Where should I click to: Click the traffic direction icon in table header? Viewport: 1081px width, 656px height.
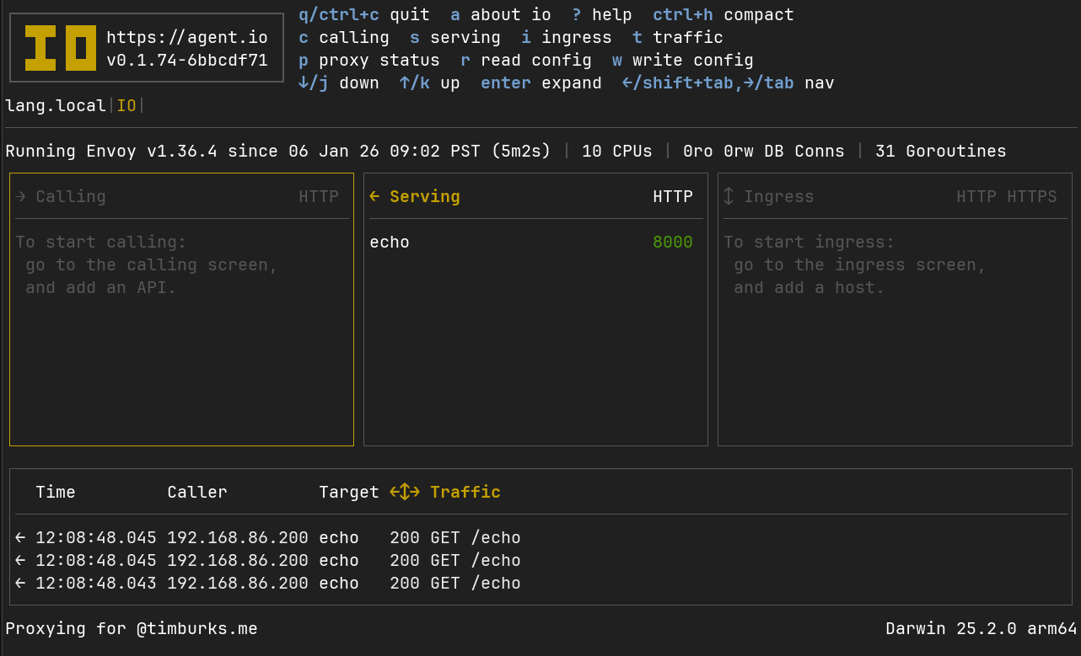tap(404, 492)
